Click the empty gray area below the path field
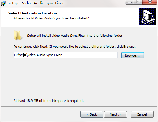The image size is (158, 122). pos(79,79)
